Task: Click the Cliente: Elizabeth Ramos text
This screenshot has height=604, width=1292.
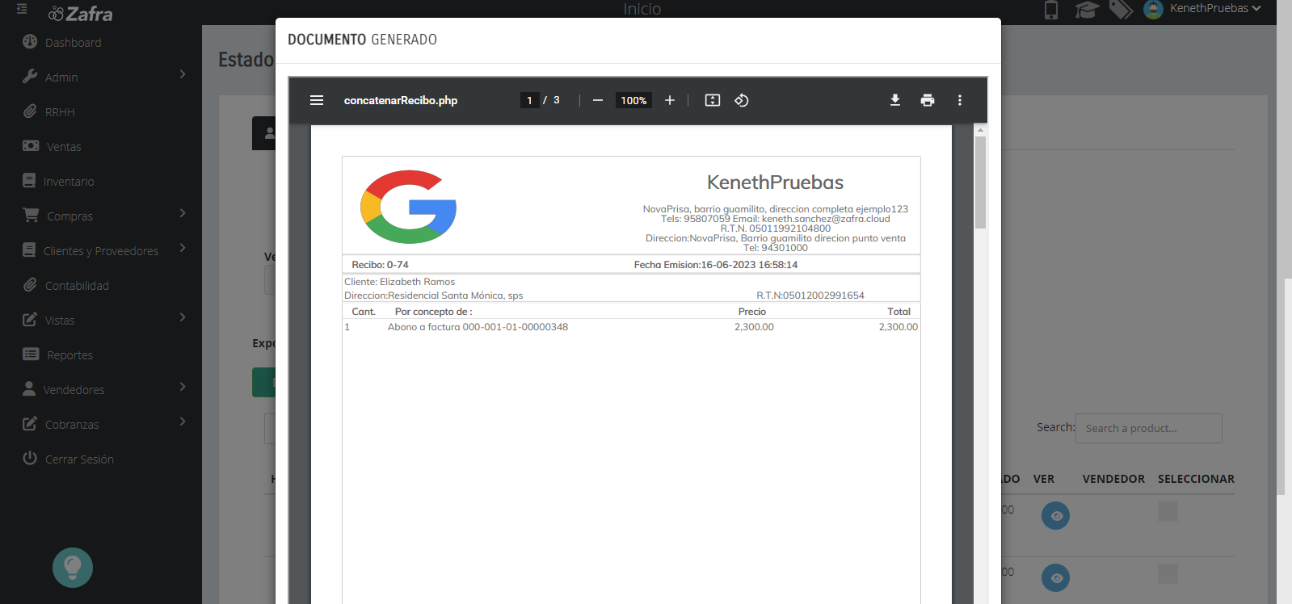Action: 399,282
